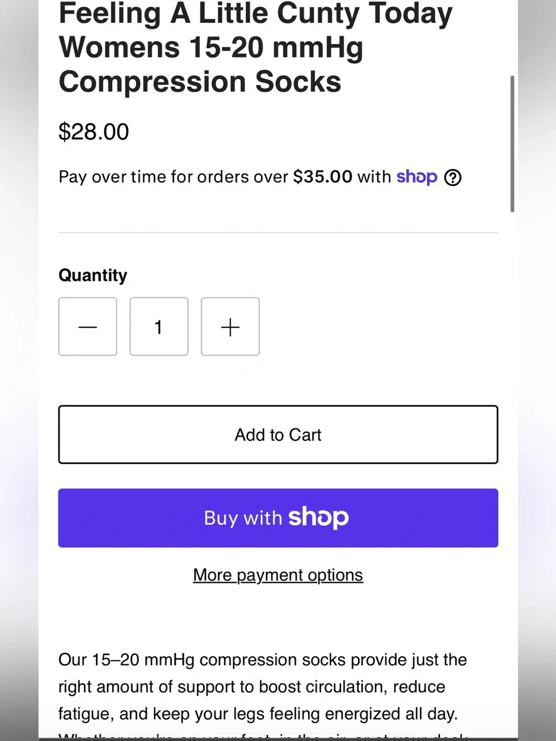Focus the quantity number field showing 1
This screenshot has height=741, width=556.
coord(159,326)
